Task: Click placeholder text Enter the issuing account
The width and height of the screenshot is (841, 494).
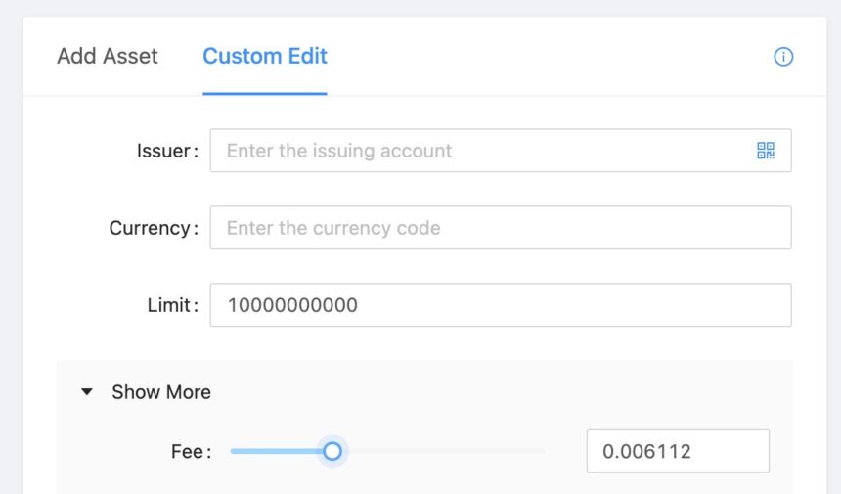Action: [339, 151]
